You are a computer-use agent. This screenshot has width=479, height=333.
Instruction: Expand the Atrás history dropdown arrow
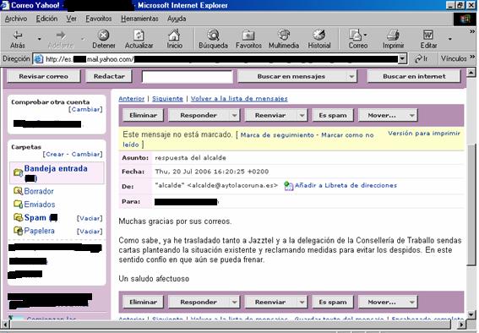click(39, 39)
